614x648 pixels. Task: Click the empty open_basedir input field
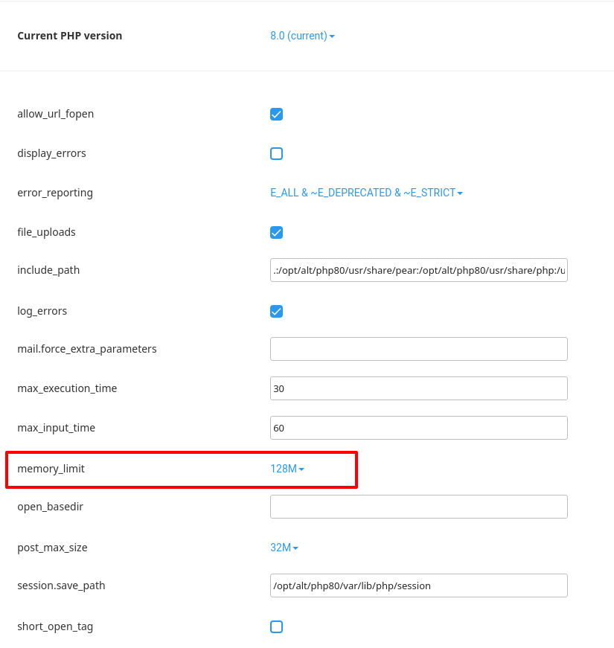coord(418,507)
